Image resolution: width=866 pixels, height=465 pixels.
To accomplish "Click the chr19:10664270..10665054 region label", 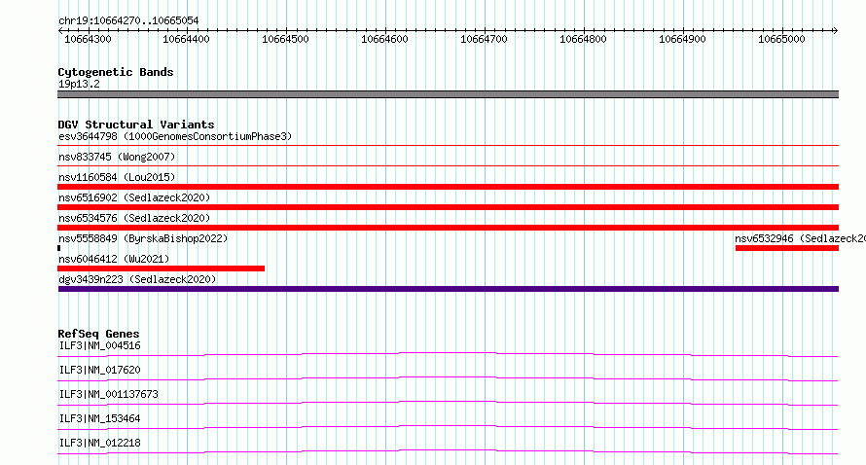I will tap(128, 20).
